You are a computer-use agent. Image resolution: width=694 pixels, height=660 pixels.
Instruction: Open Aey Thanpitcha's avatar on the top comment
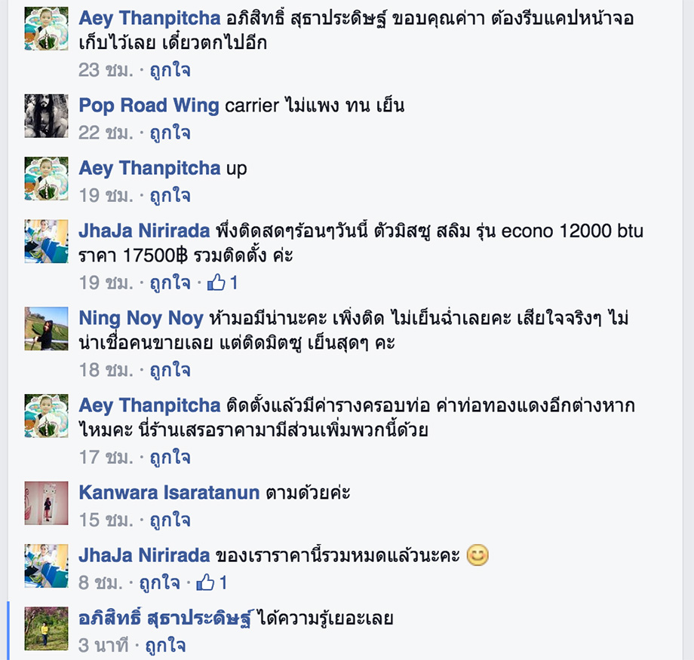(x=47, y=29)
